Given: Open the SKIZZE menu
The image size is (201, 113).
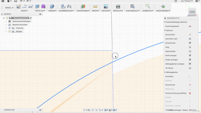Looking at the screenshot, I should 24,11.
